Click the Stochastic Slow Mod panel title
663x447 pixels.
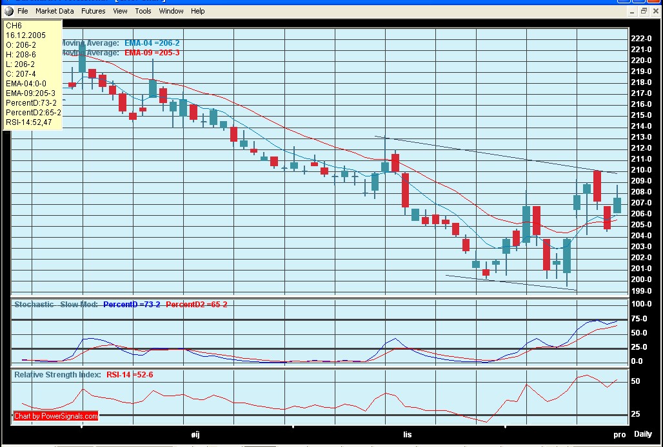click(x=56, y=304)
